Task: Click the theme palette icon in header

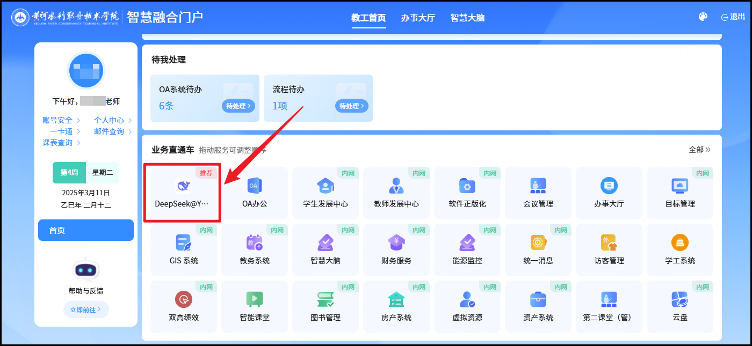Action: click(x=703, y=17)
